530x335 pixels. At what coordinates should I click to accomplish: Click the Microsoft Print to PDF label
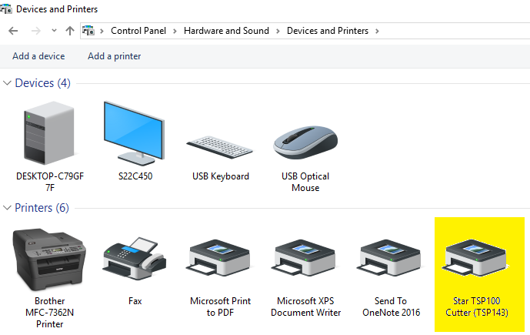coord(220,307)
